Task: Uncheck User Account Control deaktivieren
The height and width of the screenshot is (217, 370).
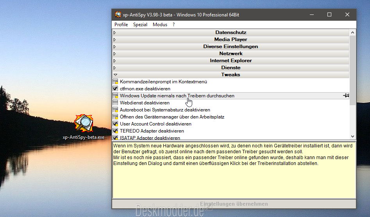Action: (115, 124)
